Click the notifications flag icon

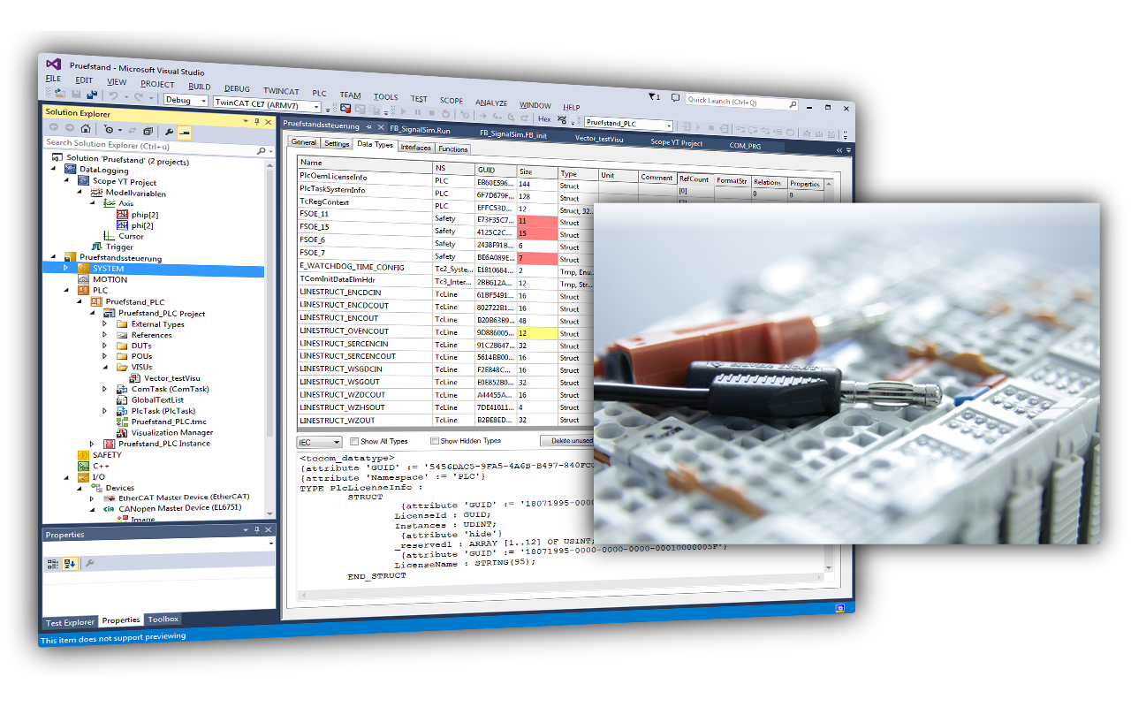coord(654,97)
